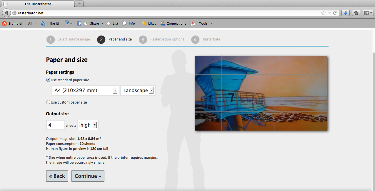Viewport: 375px width, 191px height.
Task: Click the Paper consumption: 20 sheets text
Action: pyautogui.click(x=71, y=144)
